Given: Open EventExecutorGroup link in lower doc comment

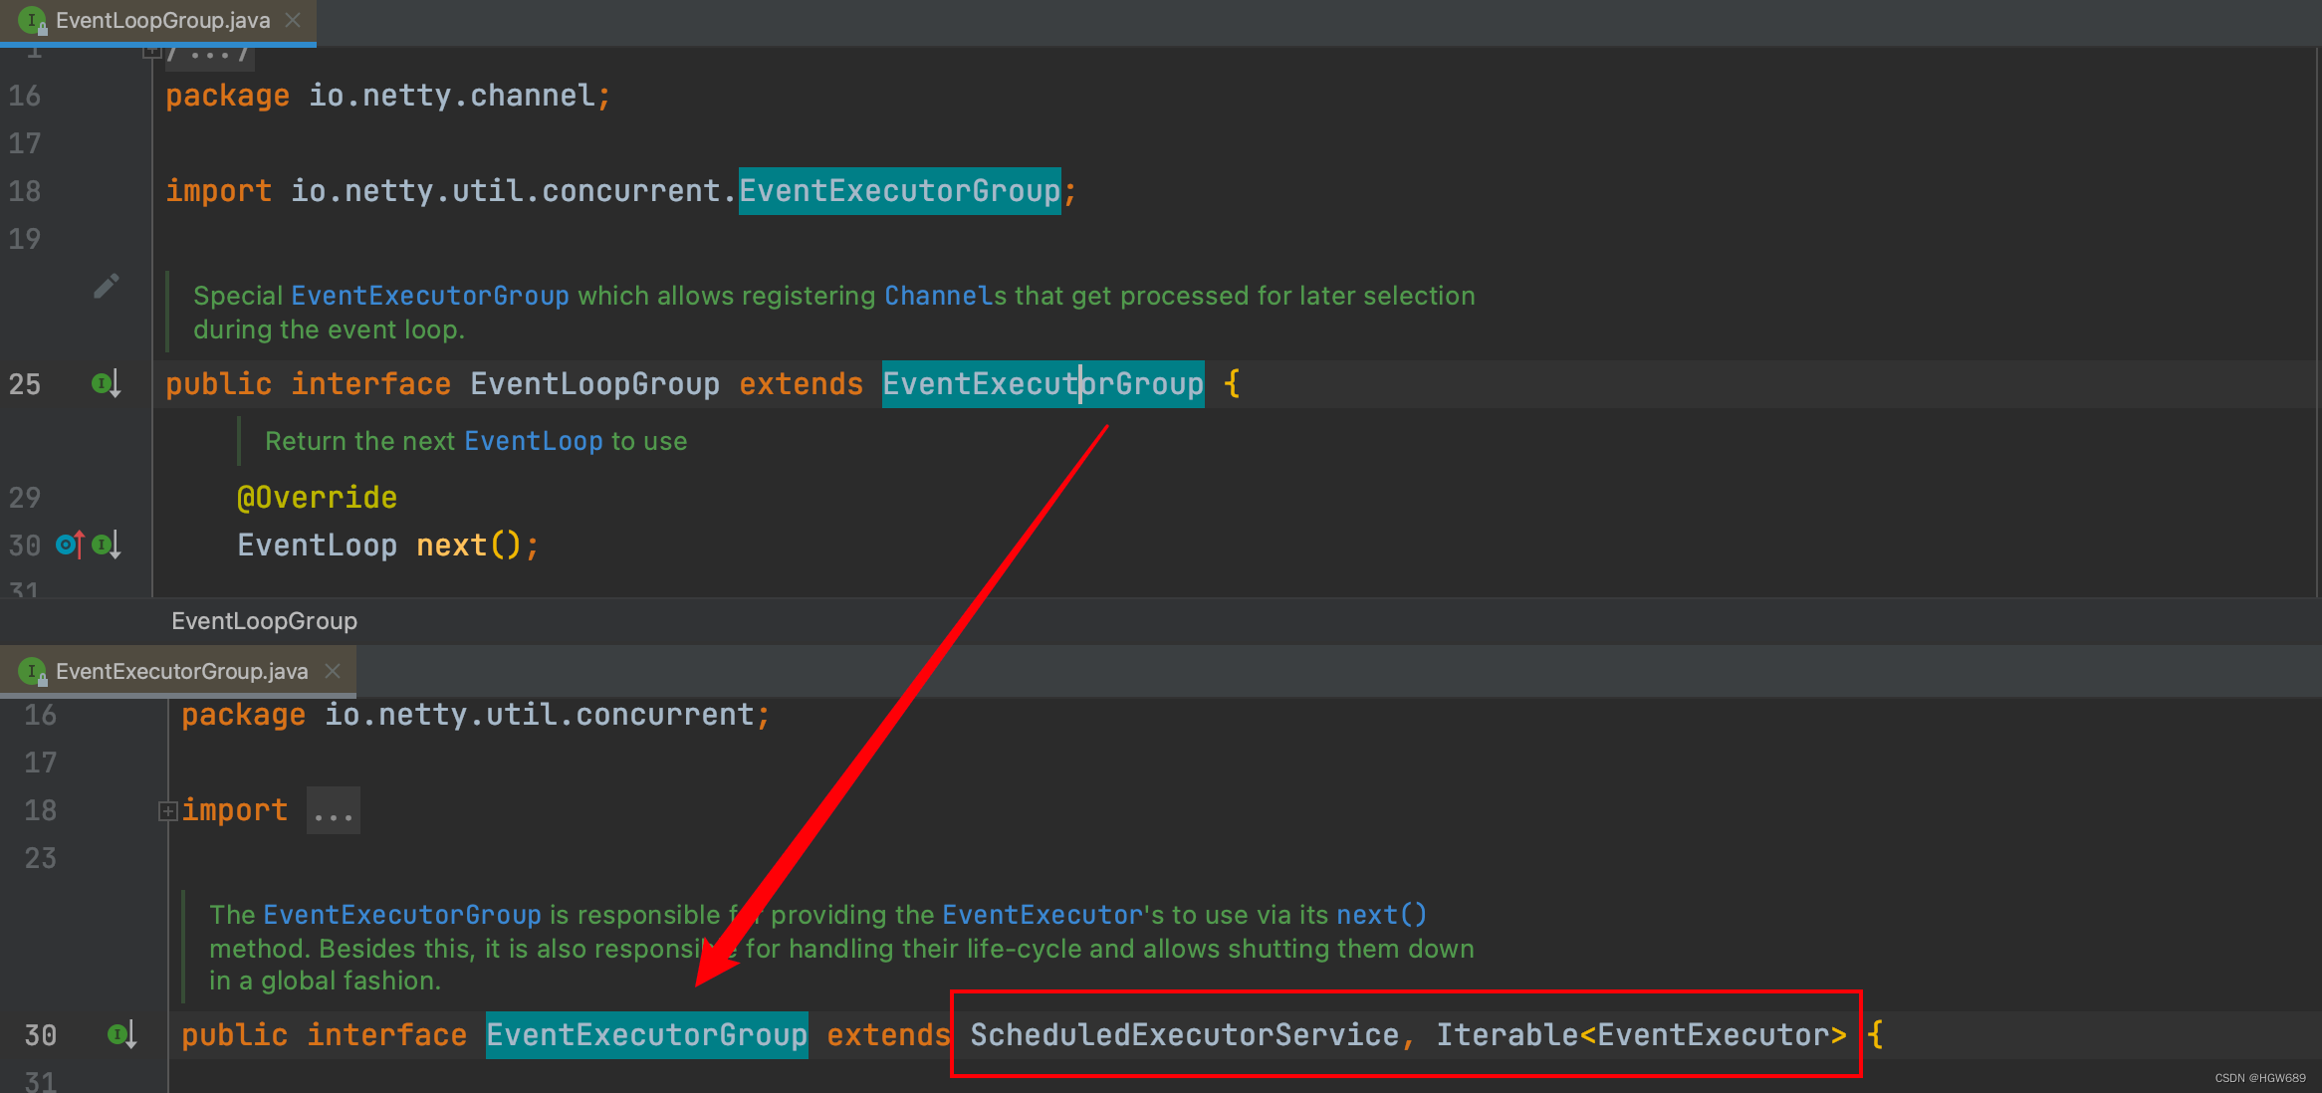Looking at the screenshot, I should [x=402, y=915].
